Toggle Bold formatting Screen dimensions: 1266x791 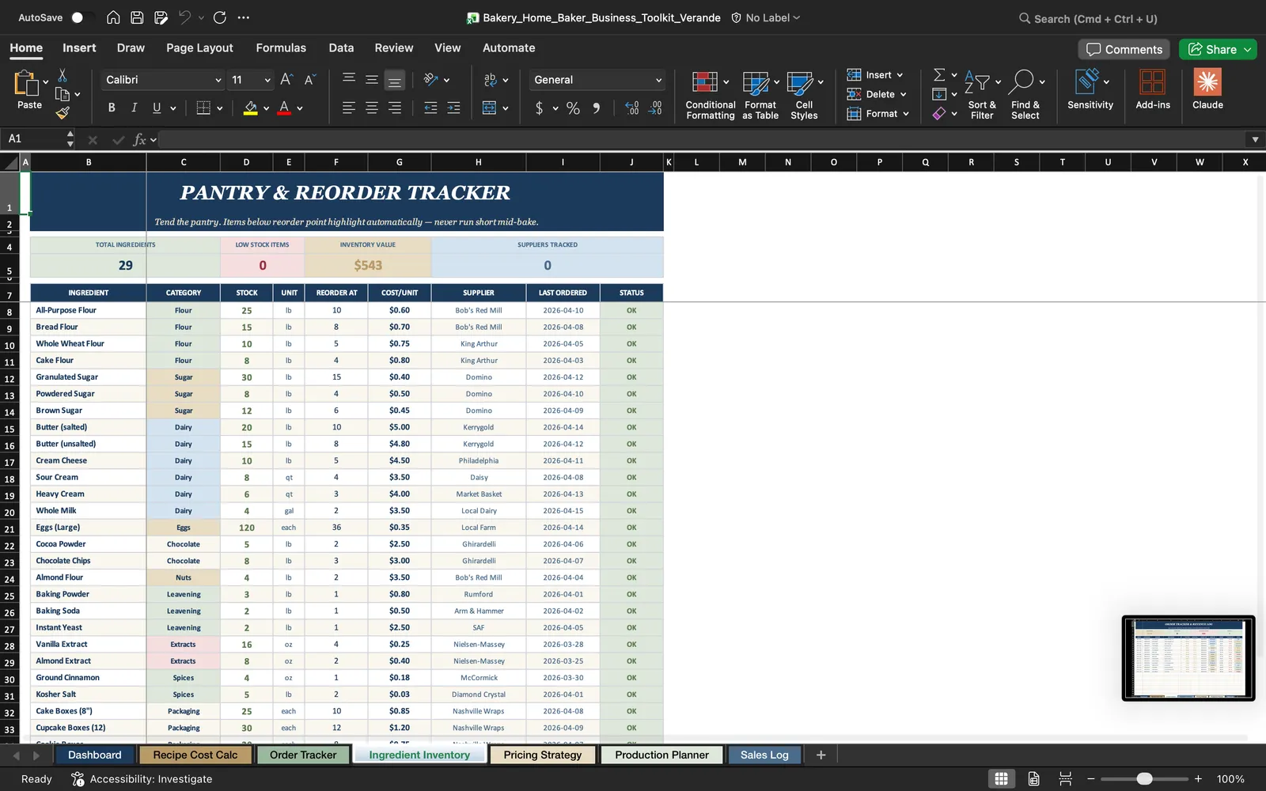[x=112, y=108]
